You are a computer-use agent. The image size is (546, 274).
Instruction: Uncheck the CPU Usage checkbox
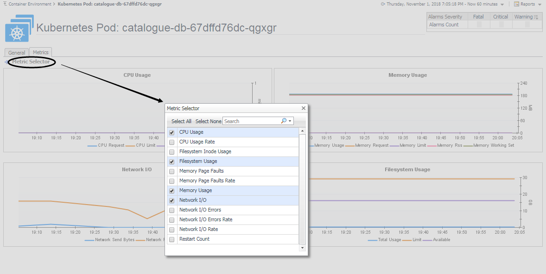tap(171, 132)
